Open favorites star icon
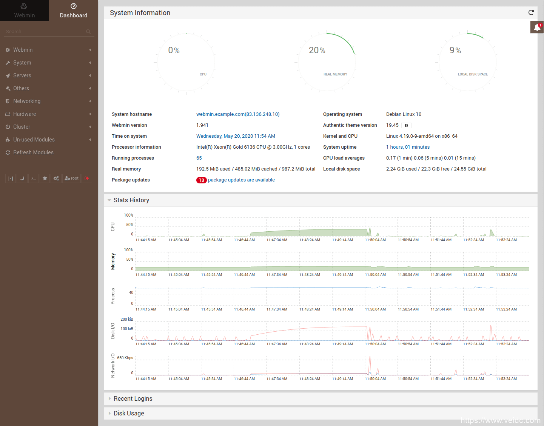The height and width of the screenshot is (426, 544). coord(45,178)
